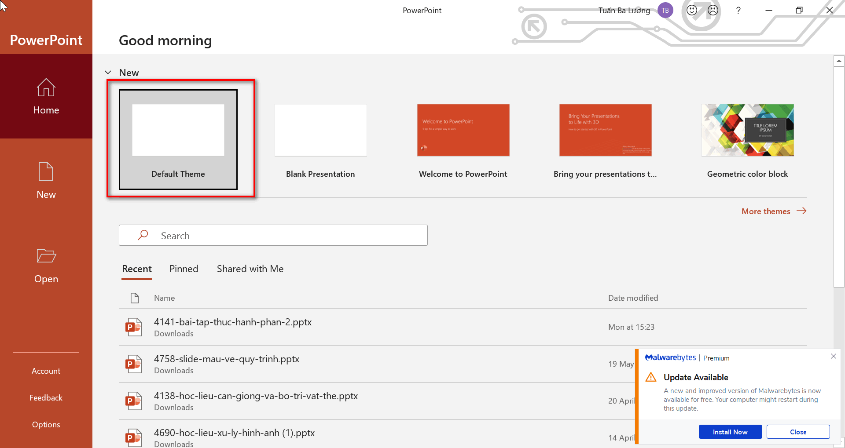Viewport: 845px width, 448px height.
Task: Open Help question mark icon
Action: (x=738, y=10)
